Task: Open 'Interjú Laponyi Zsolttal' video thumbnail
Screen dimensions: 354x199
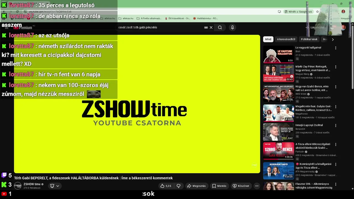Action: click(x=278, y=132)
